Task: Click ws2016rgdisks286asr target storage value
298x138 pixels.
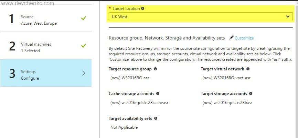Action: (x=228, y=102)
